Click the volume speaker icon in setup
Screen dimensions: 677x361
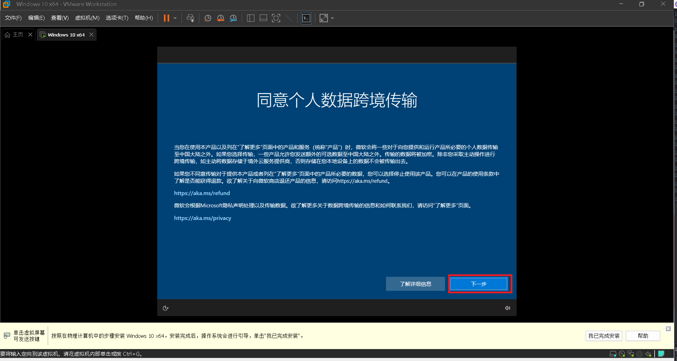[507, 308]
